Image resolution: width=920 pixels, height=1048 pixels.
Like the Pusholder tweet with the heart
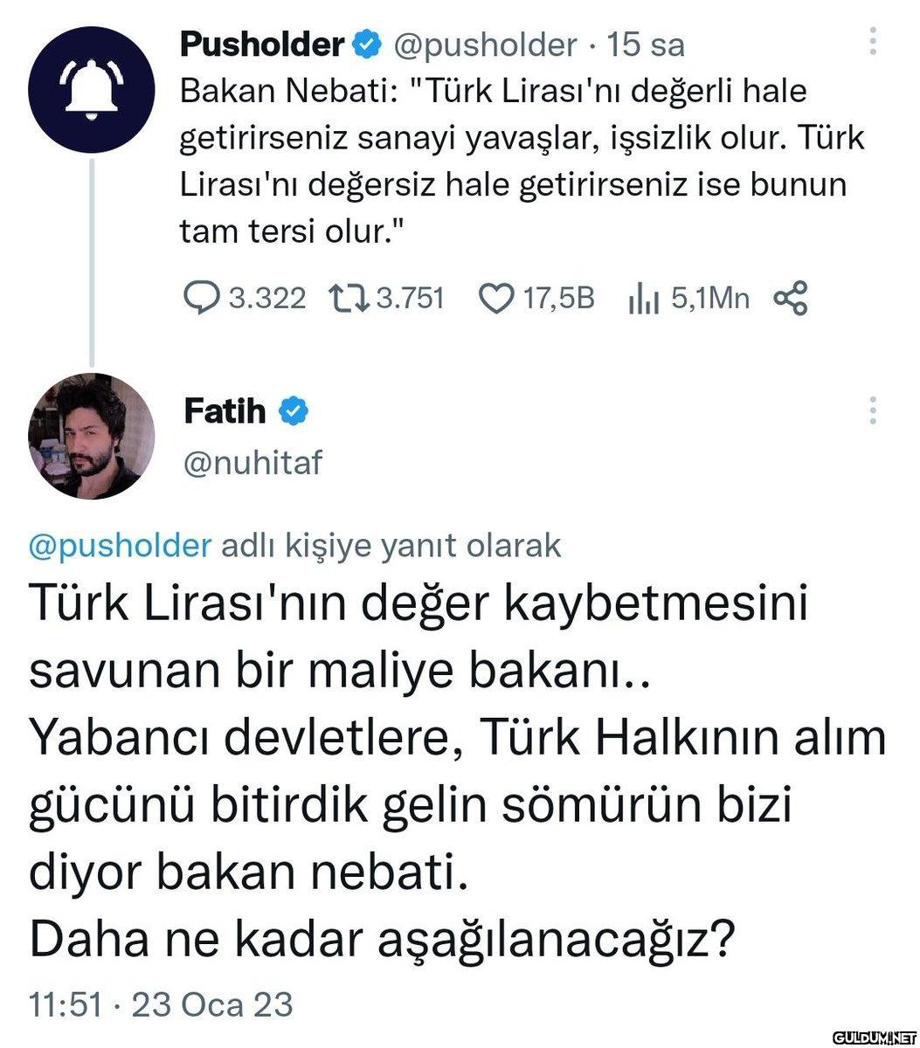coord(496,299)
